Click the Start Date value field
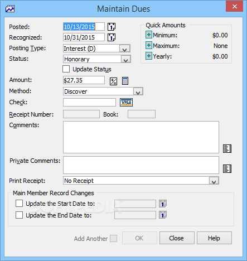Image resolution: width=247 pixels, height=261 pixels. coord(135,204)
